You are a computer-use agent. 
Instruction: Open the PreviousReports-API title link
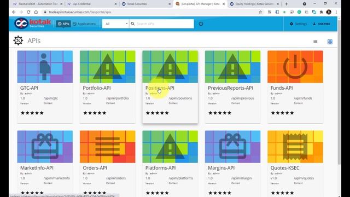tap(231, 88)
